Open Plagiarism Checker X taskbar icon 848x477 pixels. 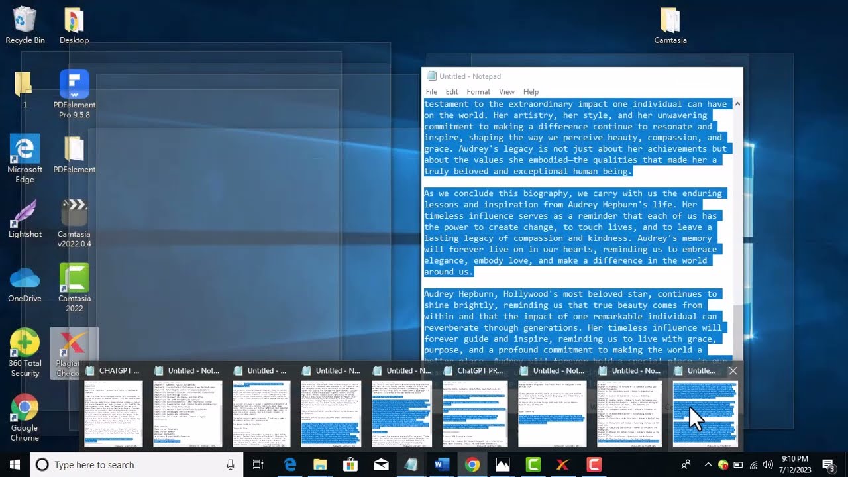pyautogui.click(x=563, y=465)
